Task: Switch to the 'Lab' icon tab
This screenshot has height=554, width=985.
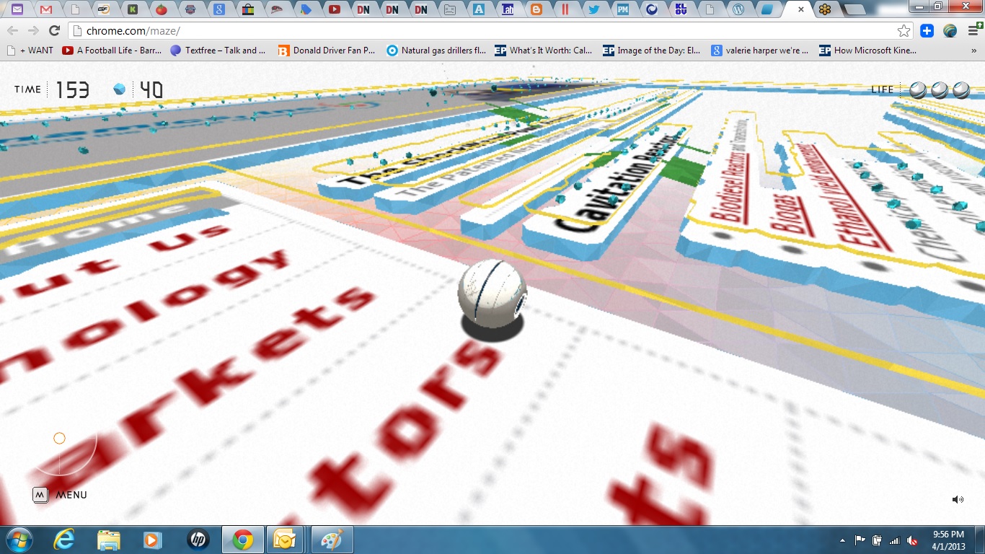Action: (507, 9)
